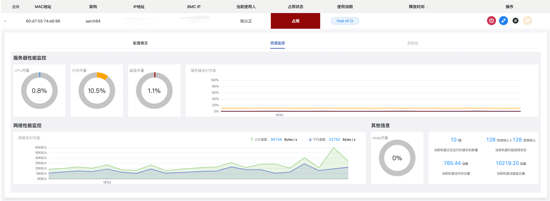
Task: Click the hammer and wrench maintenance icon
Action: point(527,21)
